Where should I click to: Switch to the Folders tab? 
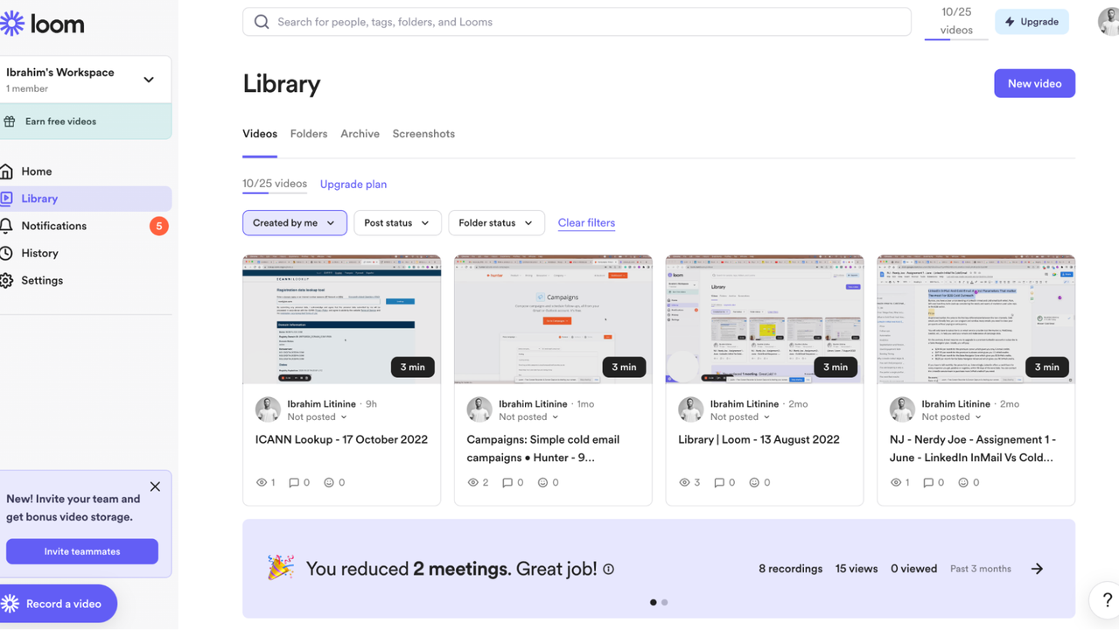point(309,134)
